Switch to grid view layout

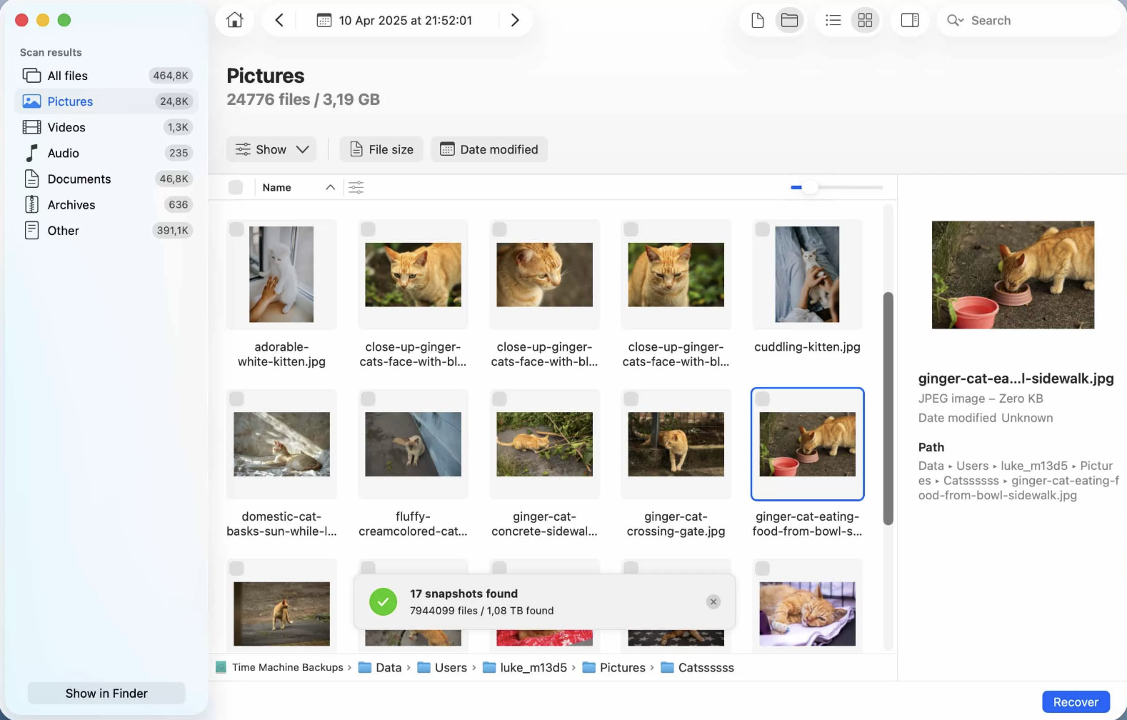pyautogui.click(x=865, y=20)
